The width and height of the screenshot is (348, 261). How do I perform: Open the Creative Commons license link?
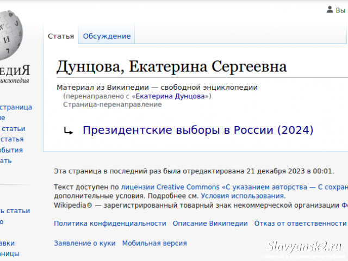click(x=234, y=187)
